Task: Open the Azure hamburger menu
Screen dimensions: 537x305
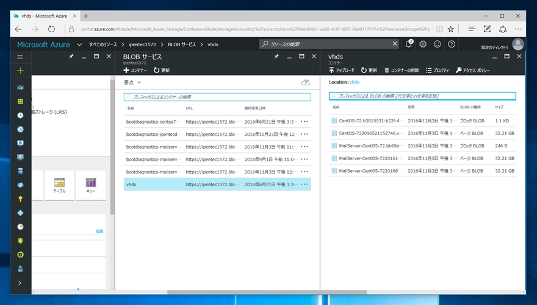Action: click(x=20, y=57)
